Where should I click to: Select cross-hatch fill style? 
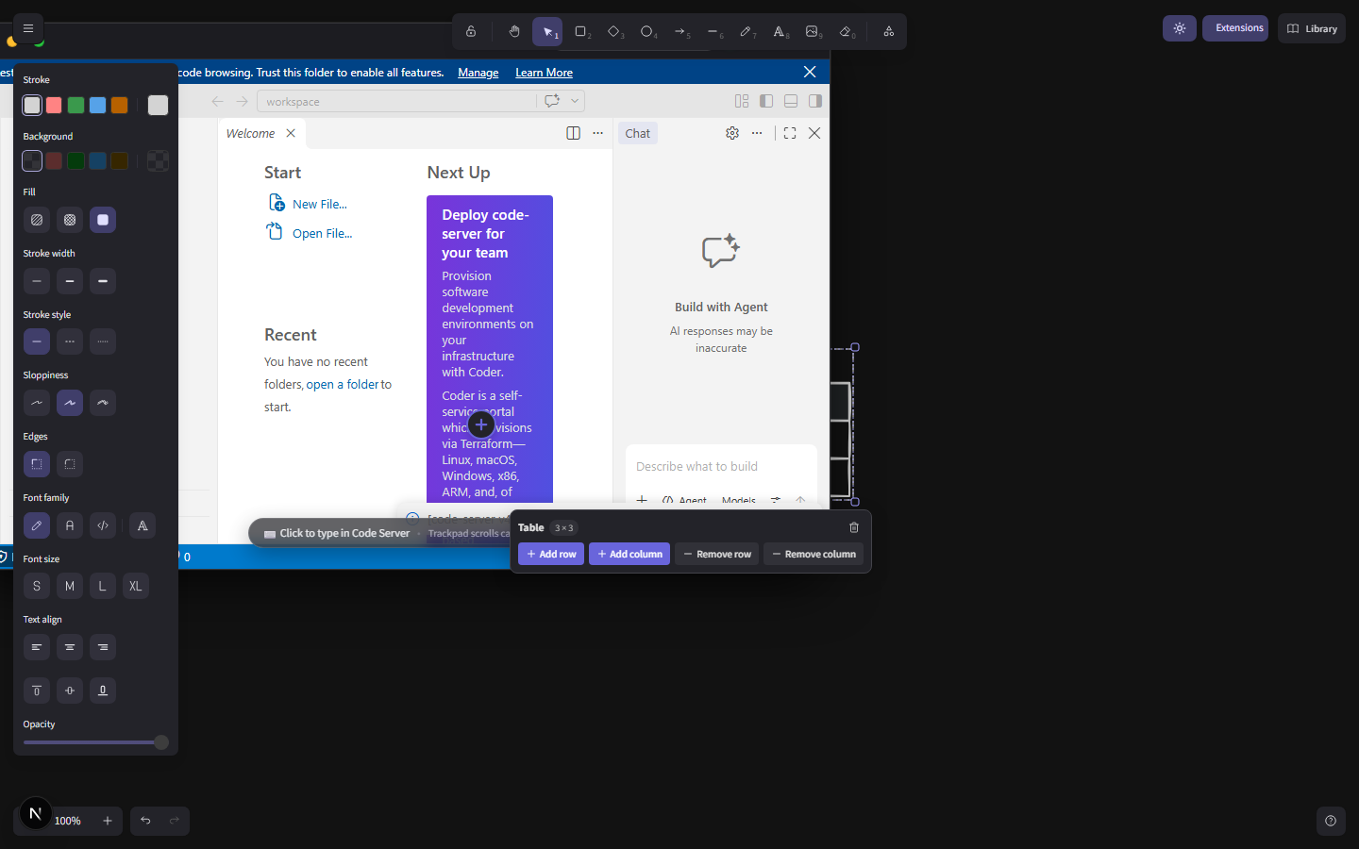(70, 220)
